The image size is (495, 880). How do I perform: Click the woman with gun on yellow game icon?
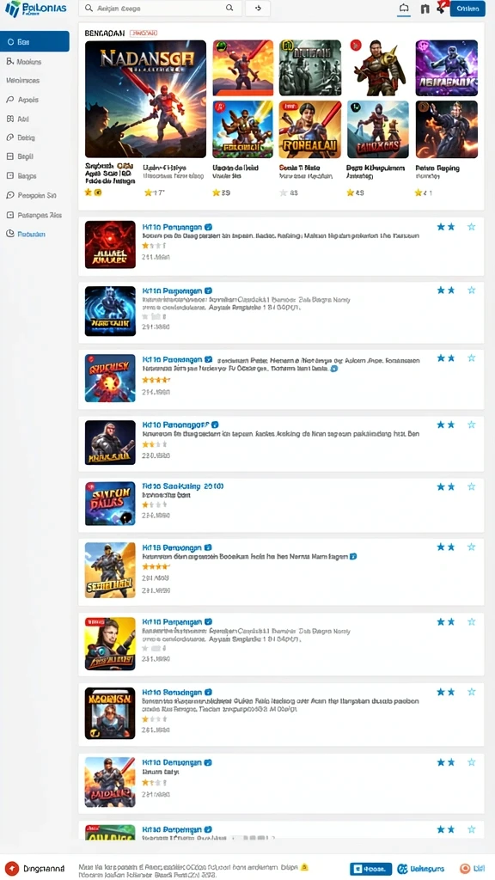pos(110,644)
